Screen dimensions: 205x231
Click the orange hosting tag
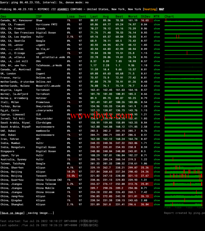[150, 9]
